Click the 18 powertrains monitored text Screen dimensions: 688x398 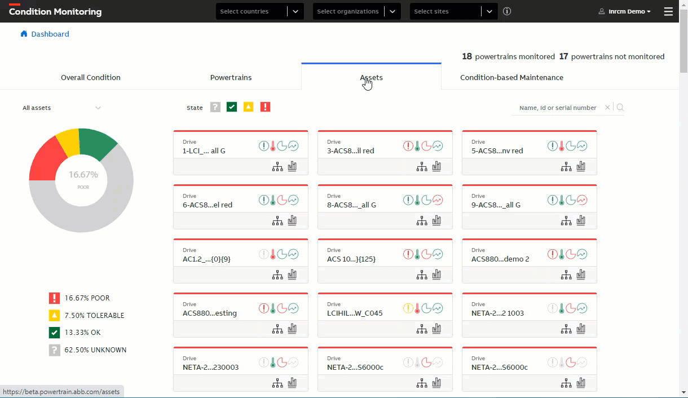508,56
